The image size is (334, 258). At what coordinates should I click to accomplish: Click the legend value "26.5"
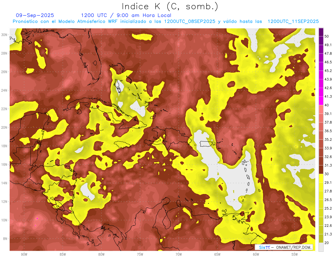tap(328, 200)
